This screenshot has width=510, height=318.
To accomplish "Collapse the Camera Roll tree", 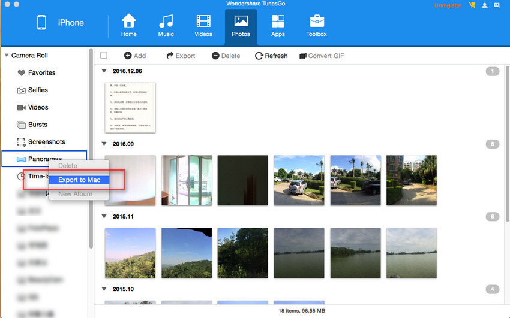I will [x=6, y=56].
